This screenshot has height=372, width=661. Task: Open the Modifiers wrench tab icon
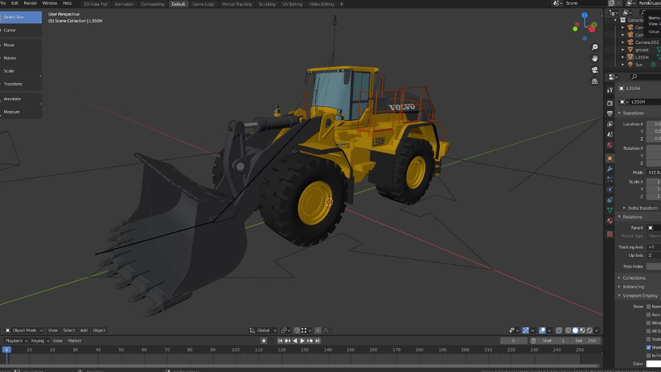click(x=610, y=169)
